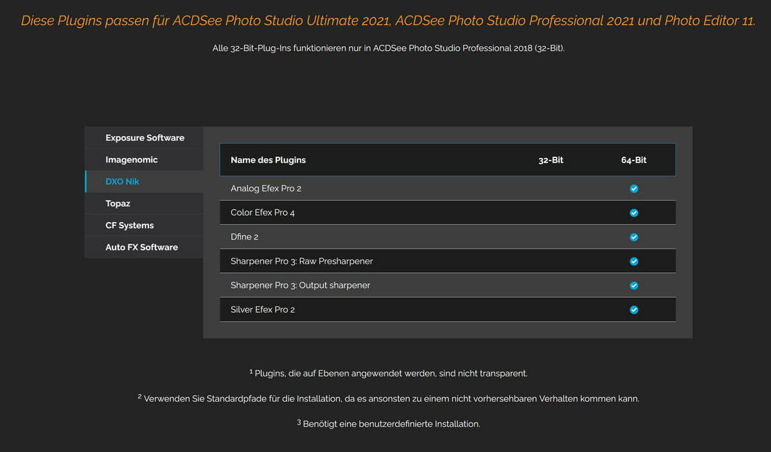Select the Silver Efex Pro 2 row name
The image size is (771, 452).
tap(263, 309)
